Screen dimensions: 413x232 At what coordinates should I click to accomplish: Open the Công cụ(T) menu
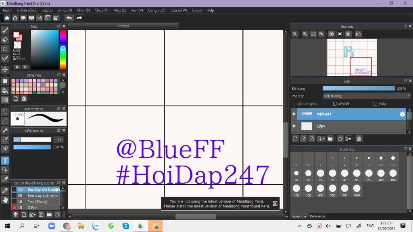(156, 10)
